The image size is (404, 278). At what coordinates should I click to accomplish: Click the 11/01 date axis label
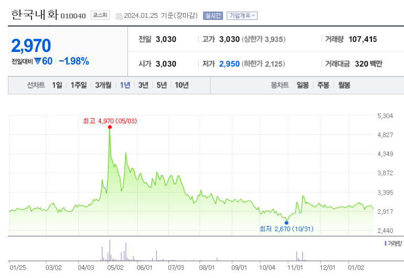coord(295,268)
